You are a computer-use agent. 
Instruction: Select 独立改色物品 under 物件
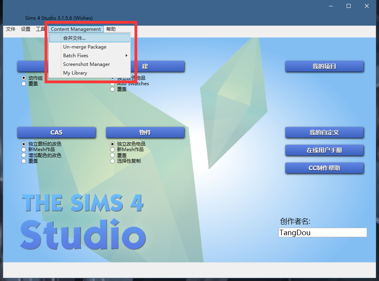[112, 144]
